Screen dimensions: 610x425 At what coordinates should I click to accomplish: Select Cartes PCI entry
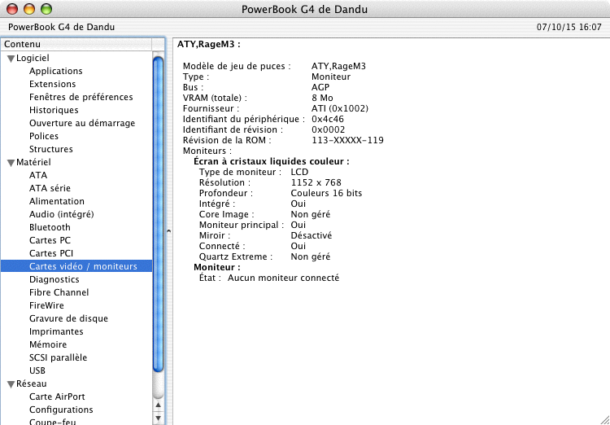click(51, 253)
